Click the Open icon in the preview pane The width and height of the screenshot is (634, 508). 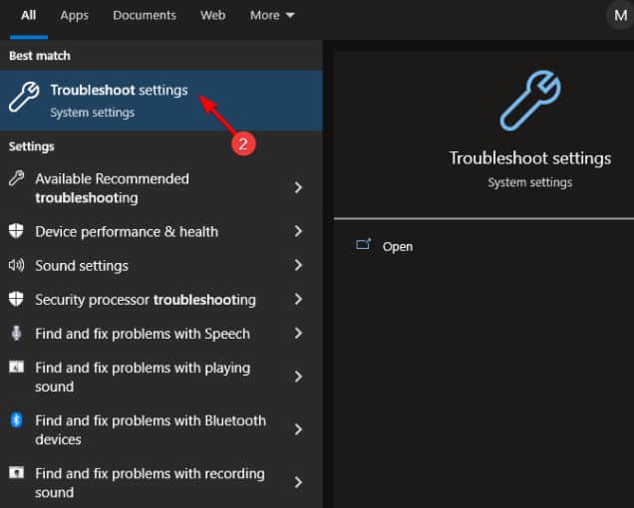click(x=363, y=245)
